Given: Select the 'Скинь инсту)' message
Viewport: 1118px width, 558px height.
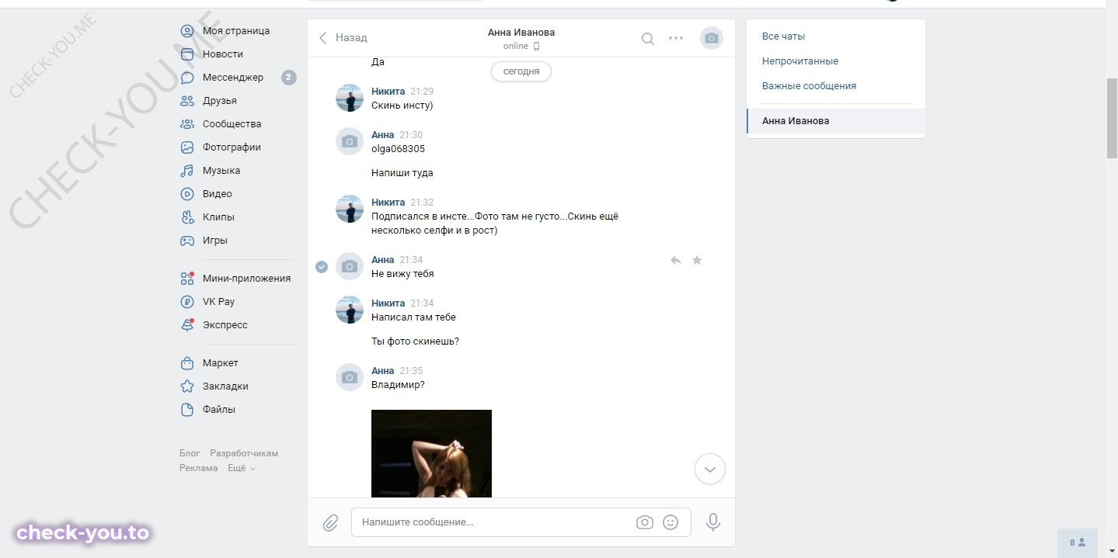Looking at the screenshot, I should click(402, 106).
